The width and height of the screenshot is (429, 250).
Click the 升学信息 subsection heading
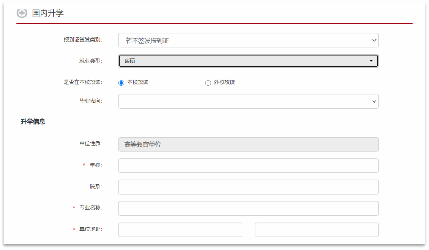[33, 122]
